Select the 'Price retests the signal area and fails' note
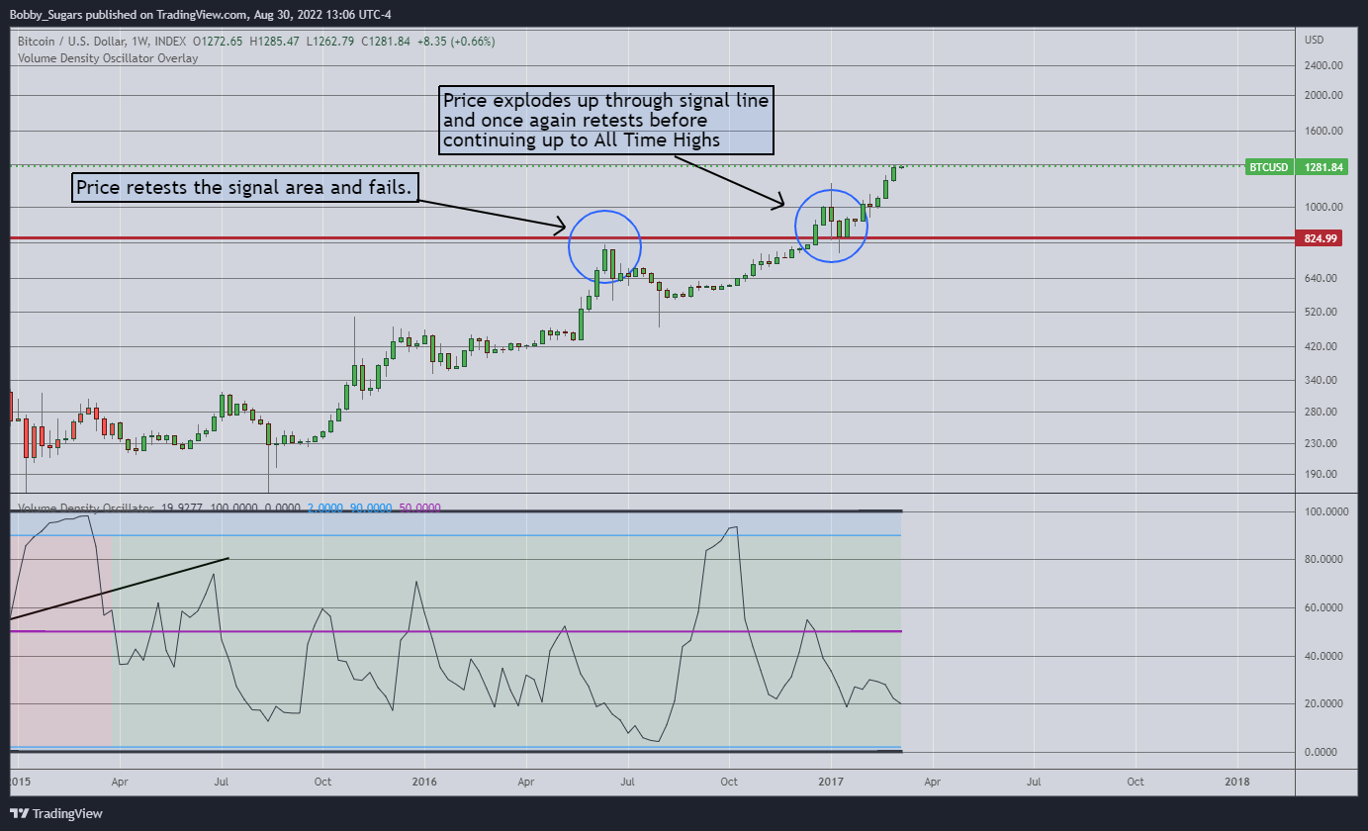Image resolution: width=1368 pixels, height=831 pixels. (x=247, y=188)
